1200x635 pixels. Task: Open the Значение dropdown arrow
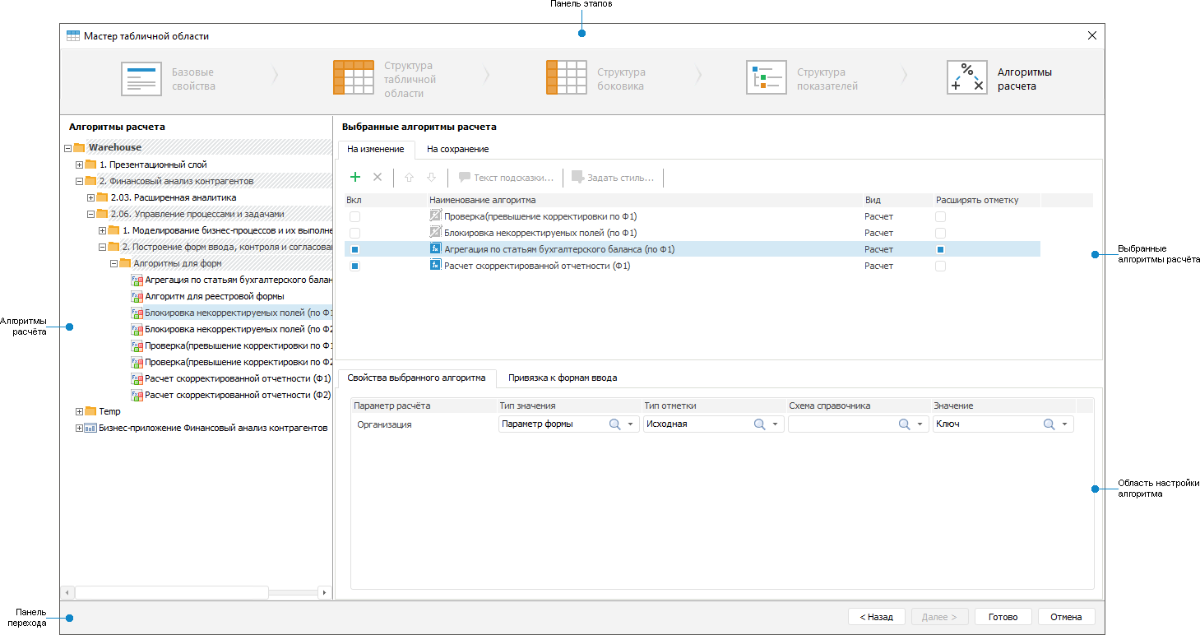(1065, 424)
